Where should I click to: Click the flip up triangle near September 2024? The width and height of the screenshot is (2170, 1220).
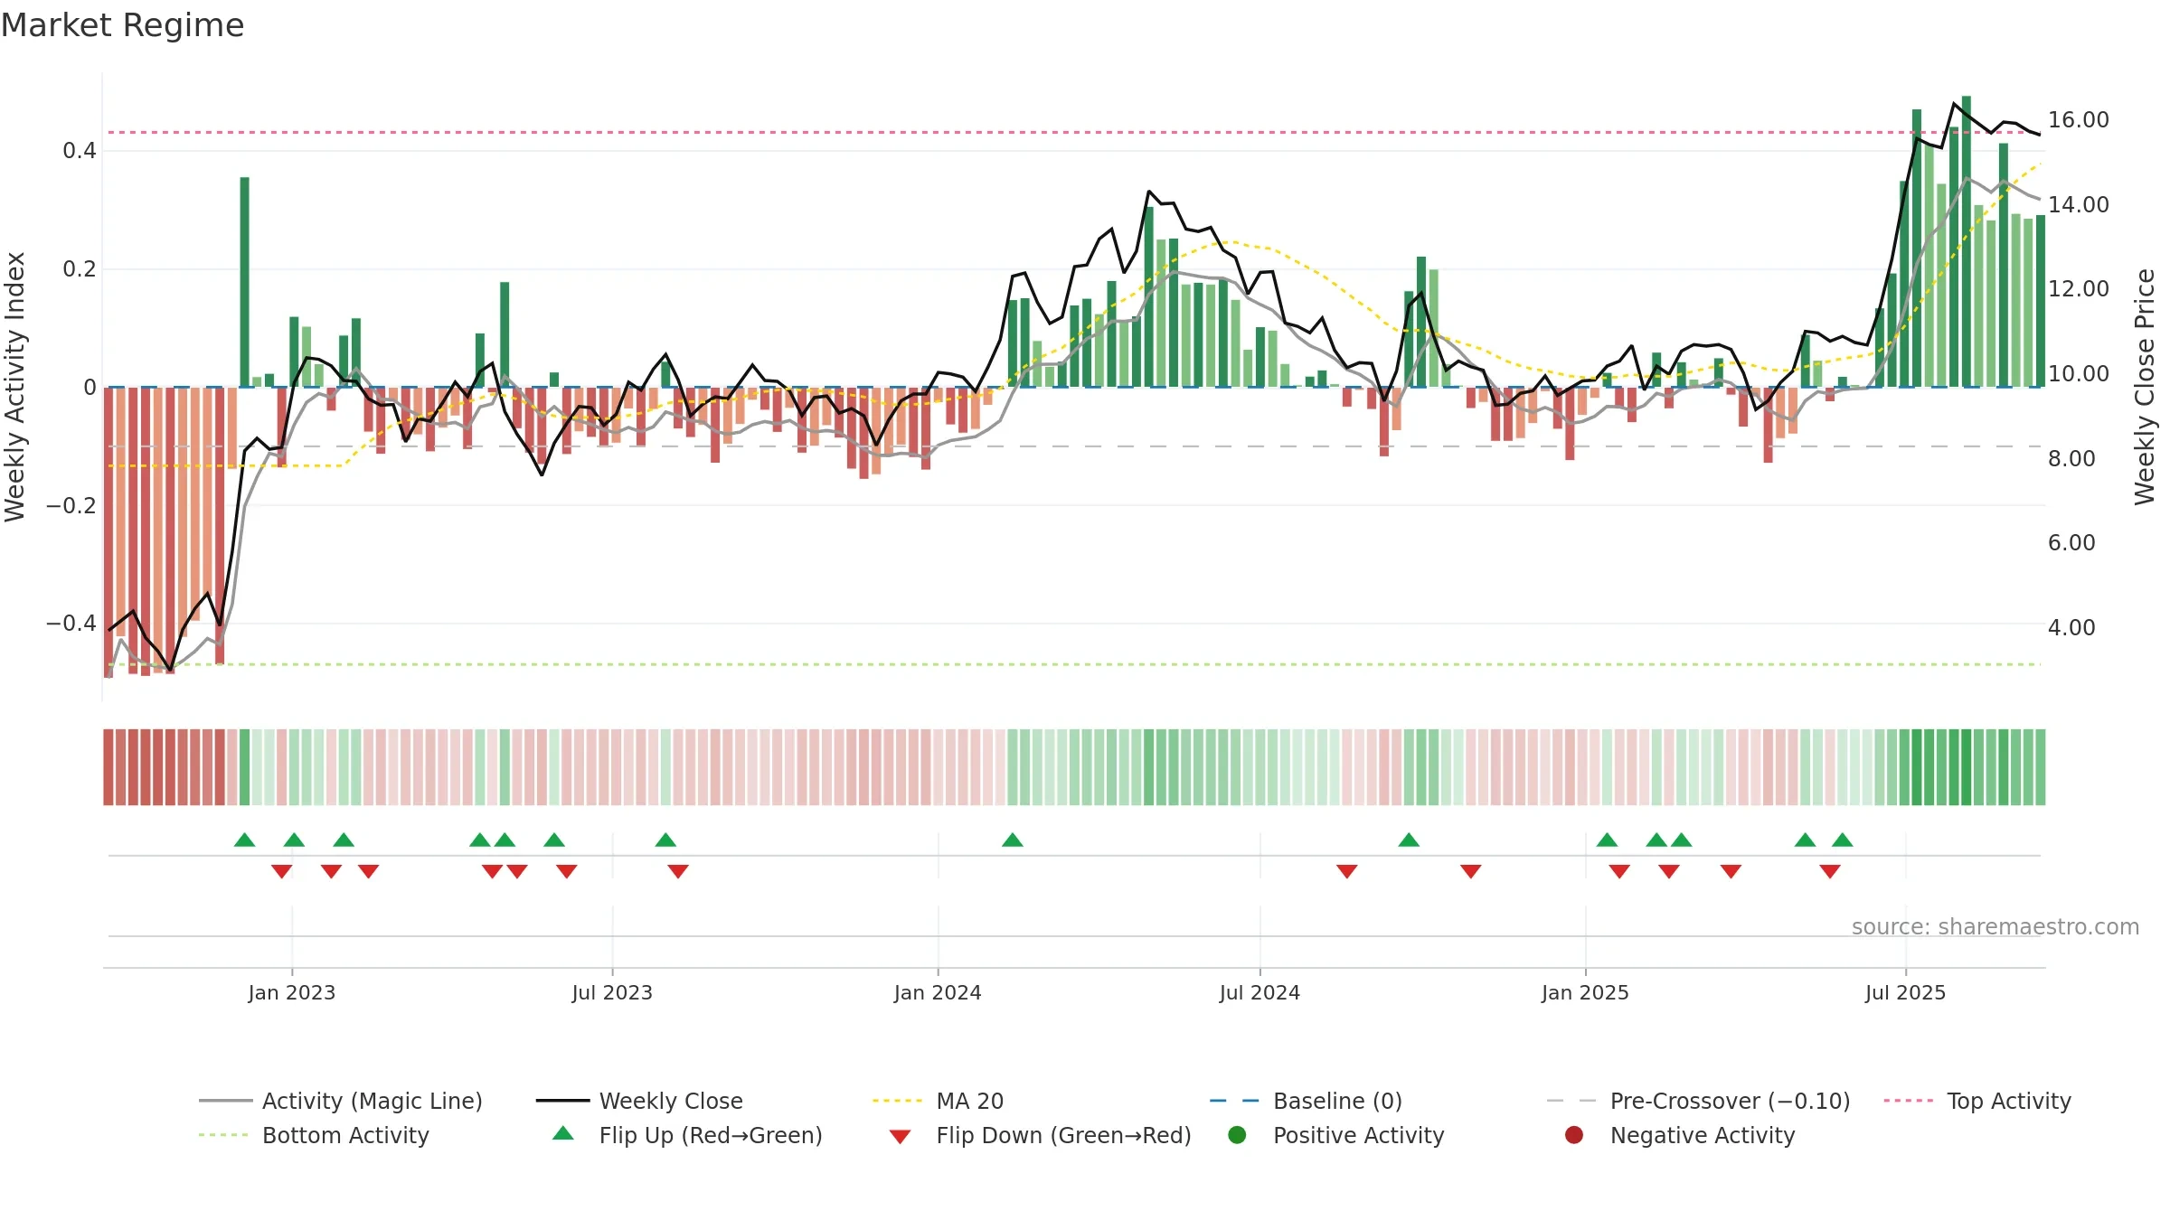tap(1409, 840)
